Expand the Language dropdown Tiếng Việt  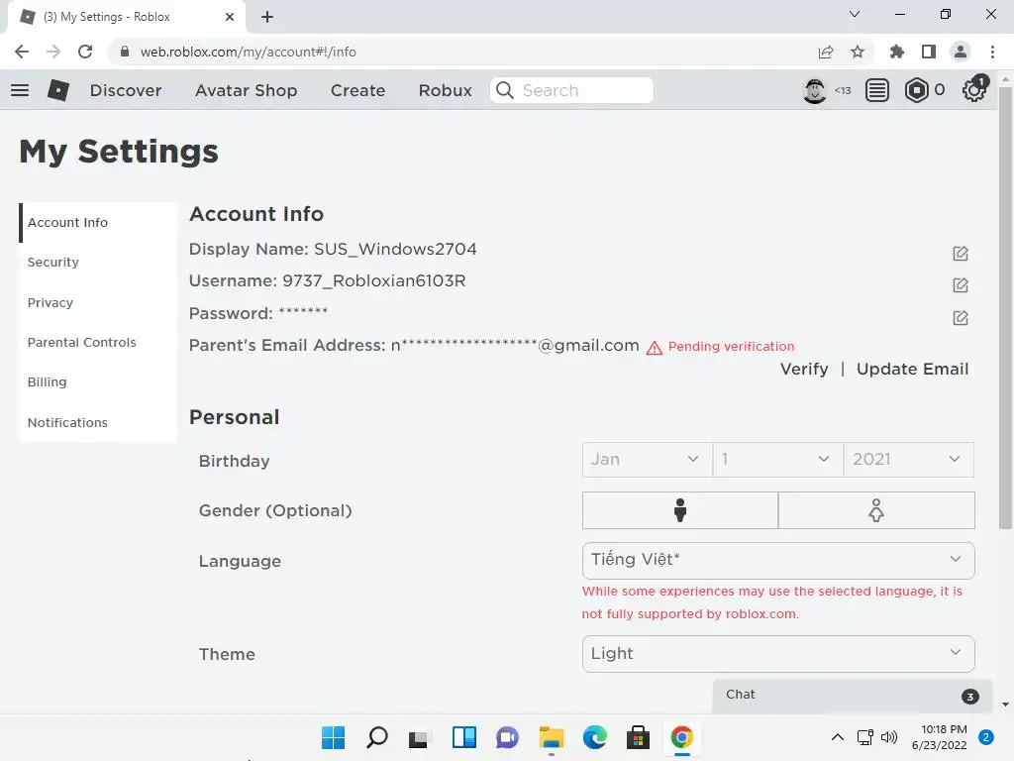pos(778,561)
